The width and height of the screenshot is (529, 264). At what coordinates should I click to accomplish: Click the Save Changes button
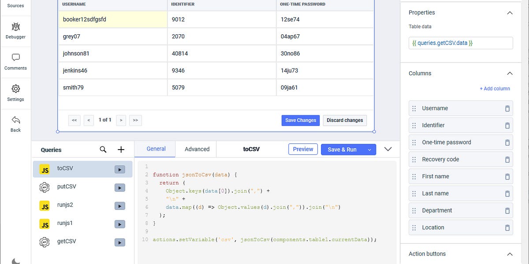(x=300, y=120)
